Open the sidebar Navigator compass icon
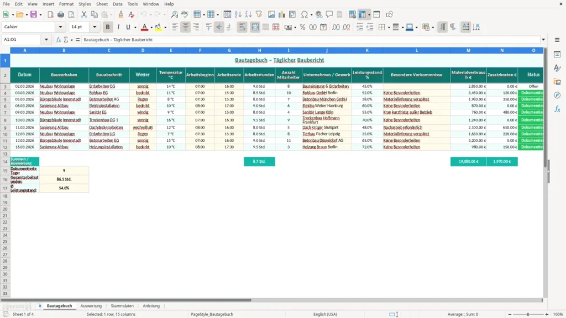 click(x=557, y=95)
